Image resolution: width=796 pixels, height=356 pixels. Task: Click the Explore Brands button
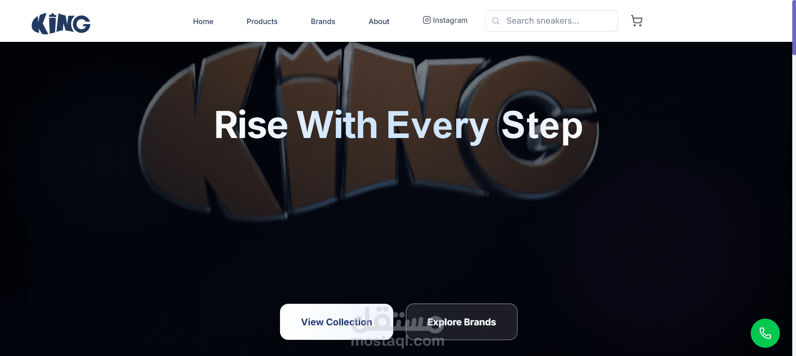point(462,322)
